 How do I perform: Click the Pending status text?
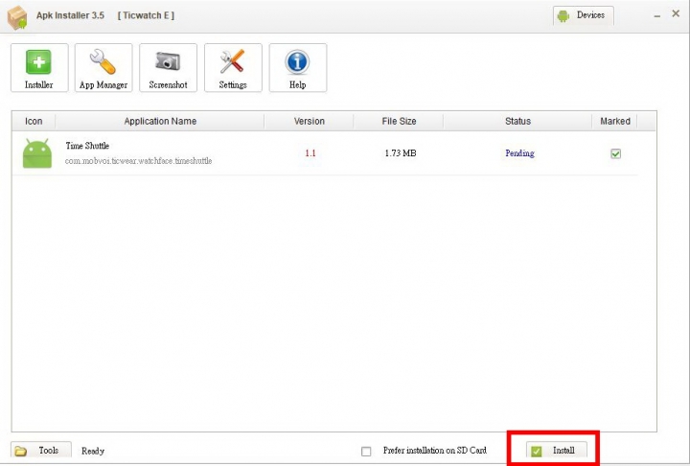(519, 153)
